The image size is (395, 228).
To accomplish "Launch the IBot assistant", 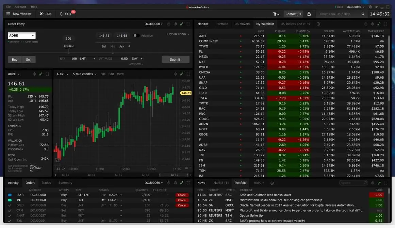I will coord(46,14).
